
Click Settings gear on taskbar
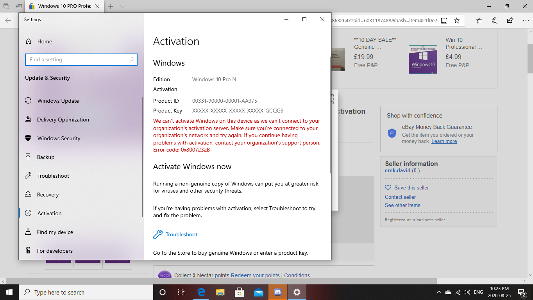[297, 292]
